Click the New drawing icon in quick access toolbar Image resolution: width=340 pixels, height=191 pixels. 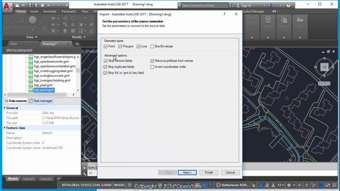pos(18,5)
